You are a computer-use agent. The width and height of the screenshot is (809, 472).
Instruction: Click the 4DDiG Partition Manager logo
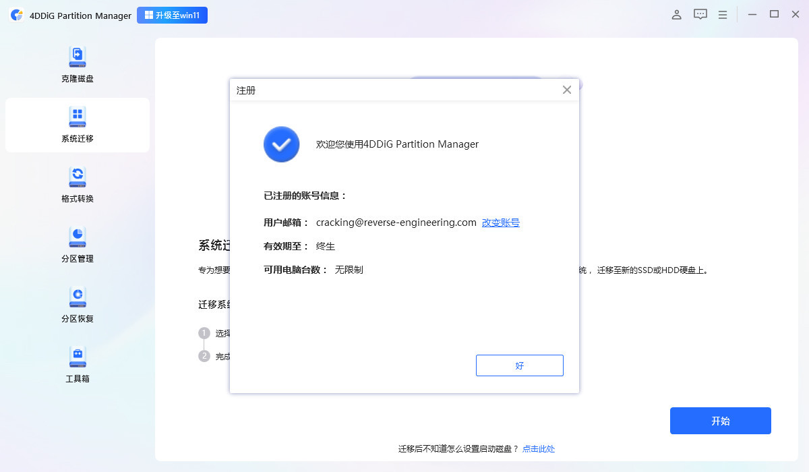16,14
